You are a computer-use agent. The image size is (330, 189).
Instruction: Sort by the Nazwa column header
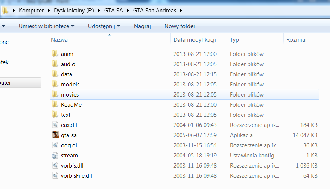[x=59, y=40]
